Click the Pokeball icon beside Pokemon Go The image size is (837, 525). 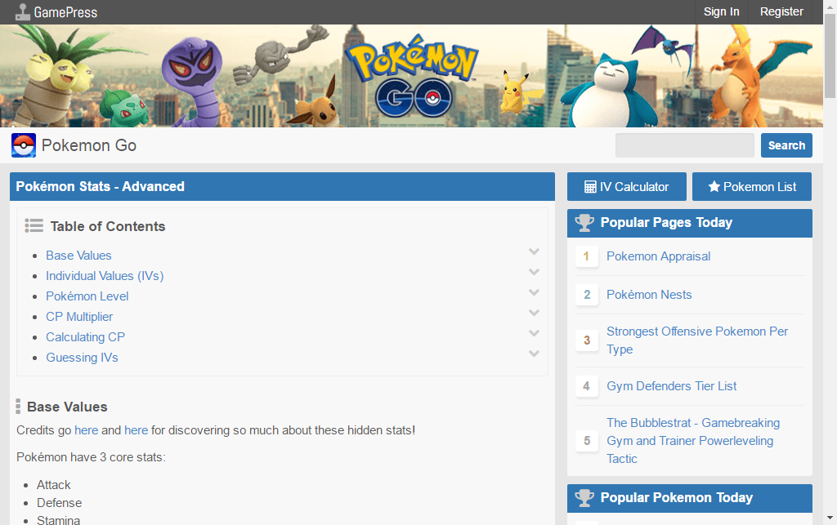tap(24, 145)
